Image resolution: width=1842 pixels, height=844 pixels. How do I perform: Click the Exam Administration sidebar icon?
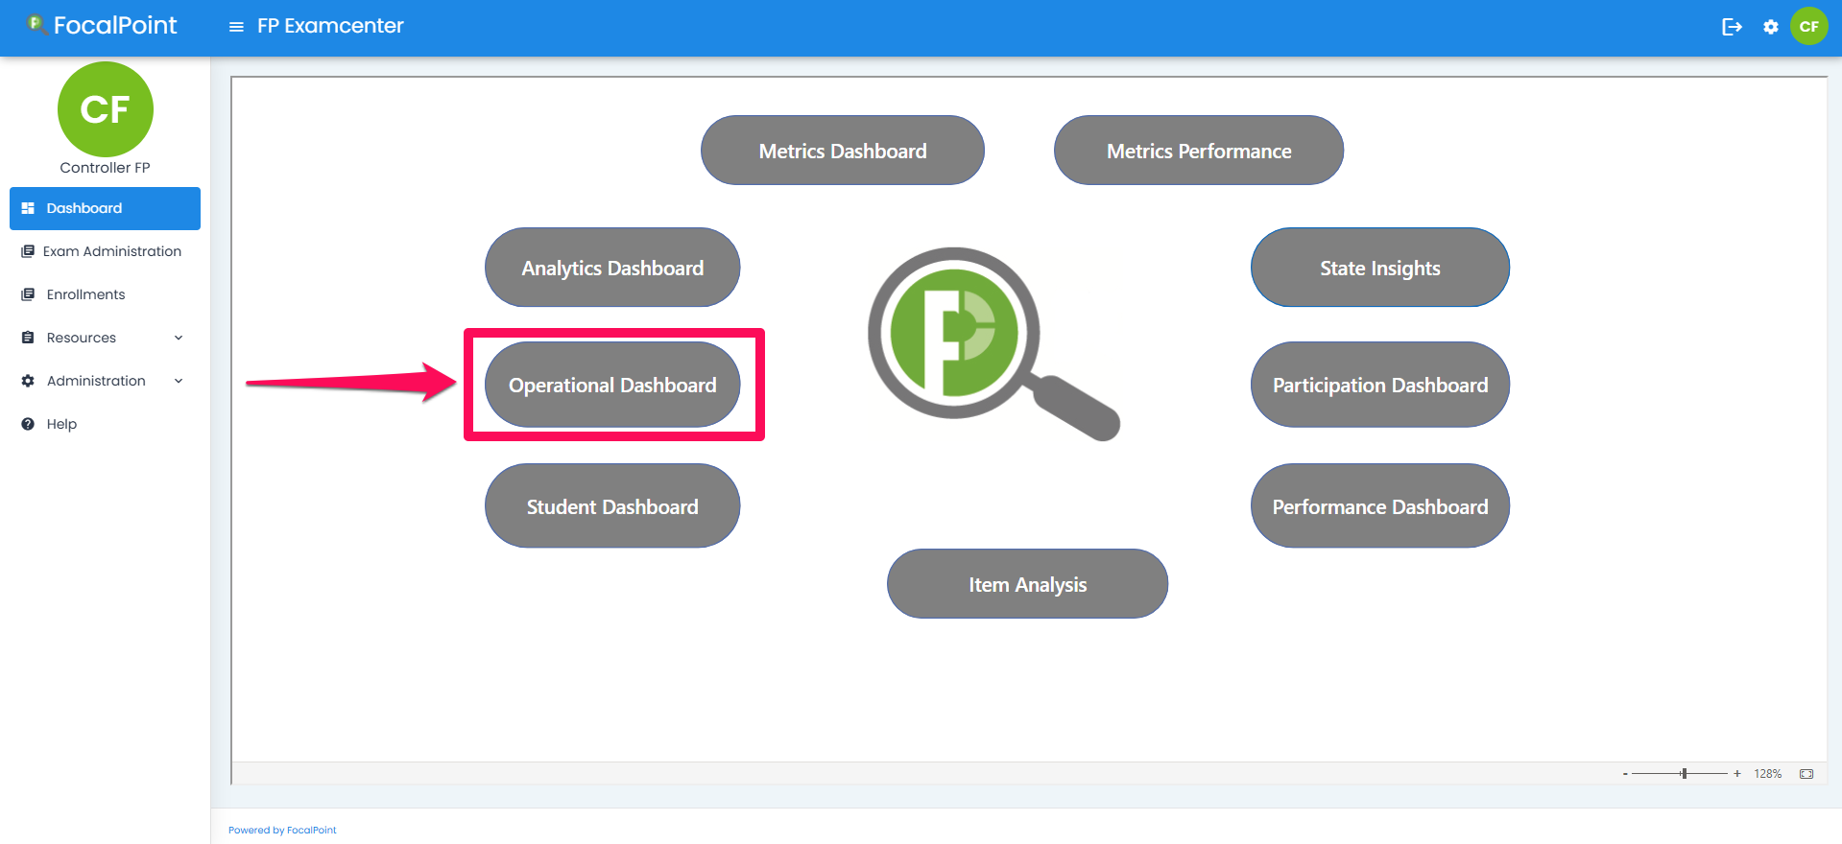(28, 251)
